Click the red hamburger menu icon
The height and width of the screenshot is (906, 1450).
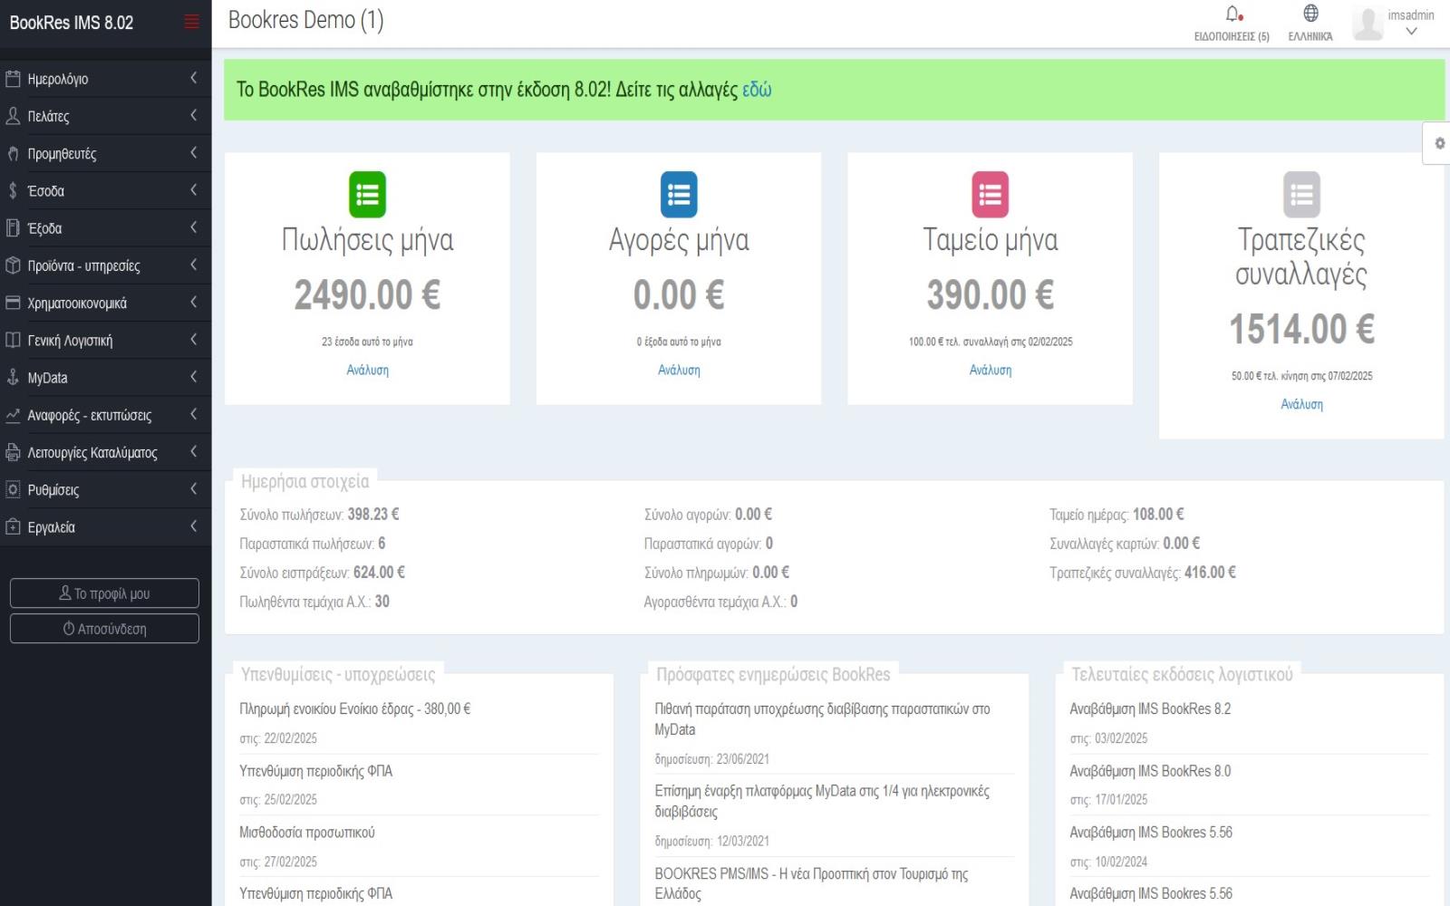click(191, 22)
